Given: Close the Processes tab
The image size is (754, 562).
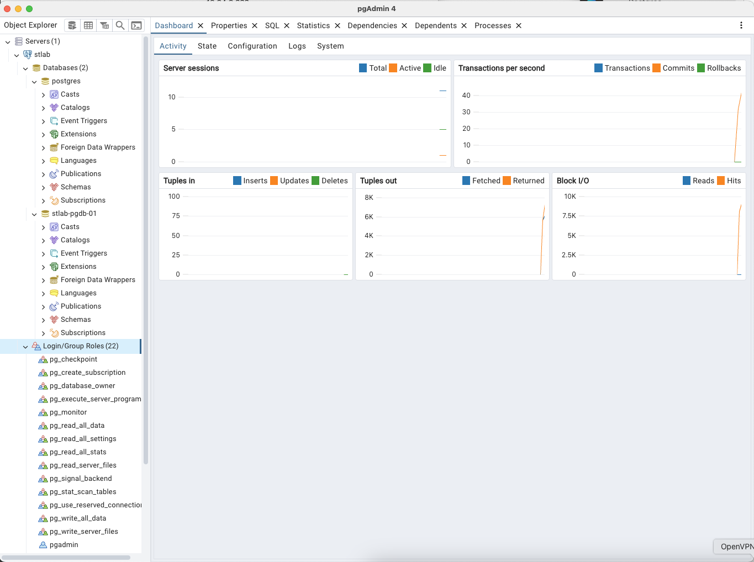Looking at the screenshot, I should tap(519, 26).
